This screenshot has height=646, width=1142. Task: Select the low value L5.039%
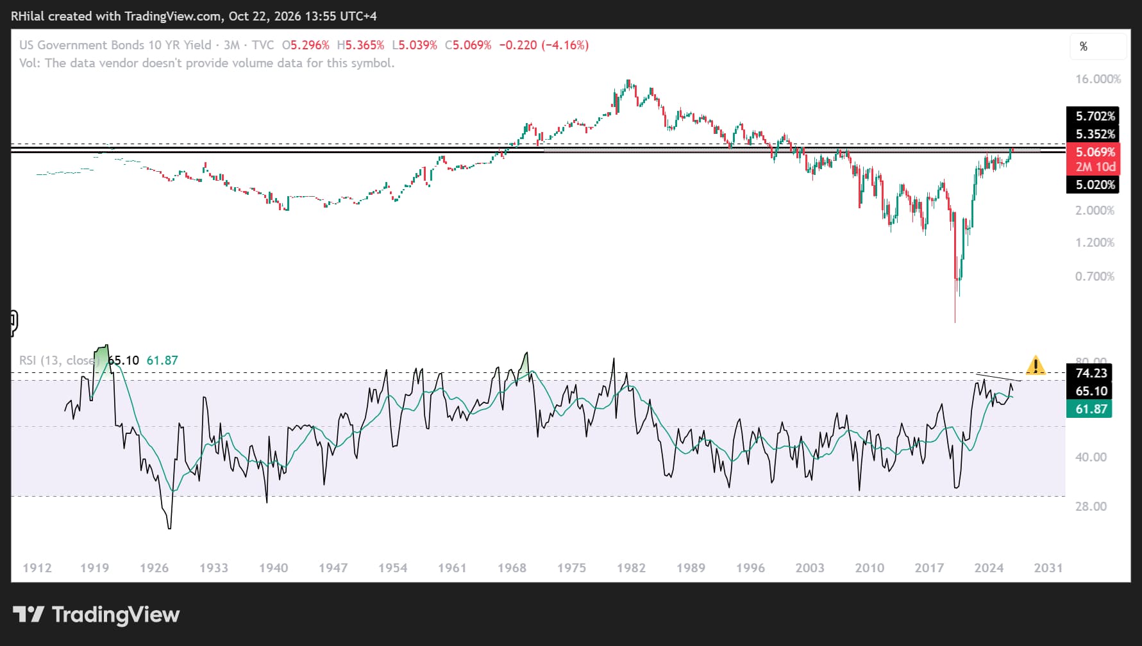(x=415, y=45)
